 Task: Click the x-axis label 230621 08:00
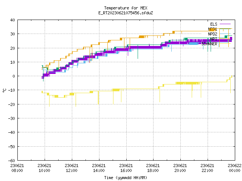[x=17, y=168]
